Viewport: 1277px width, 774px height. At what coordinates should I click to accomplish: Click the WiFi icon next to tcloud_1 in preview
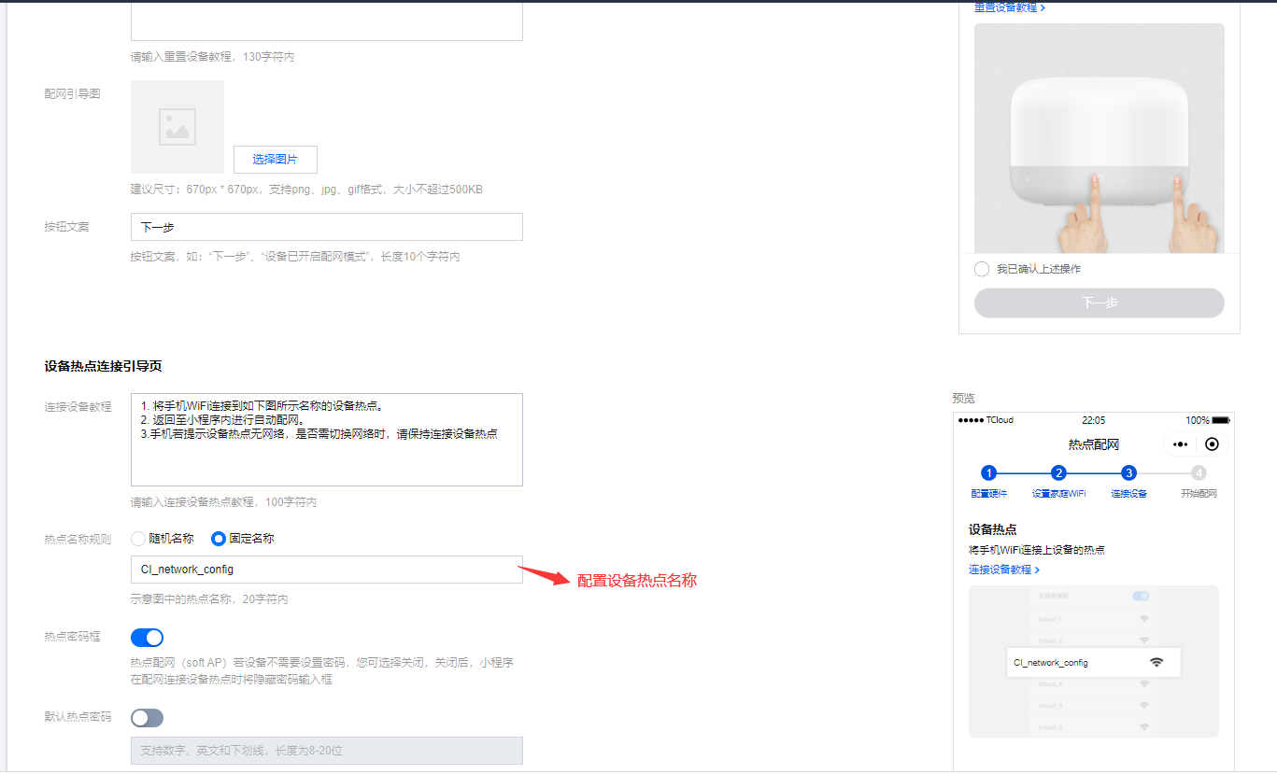click(x=1144, y=620)
